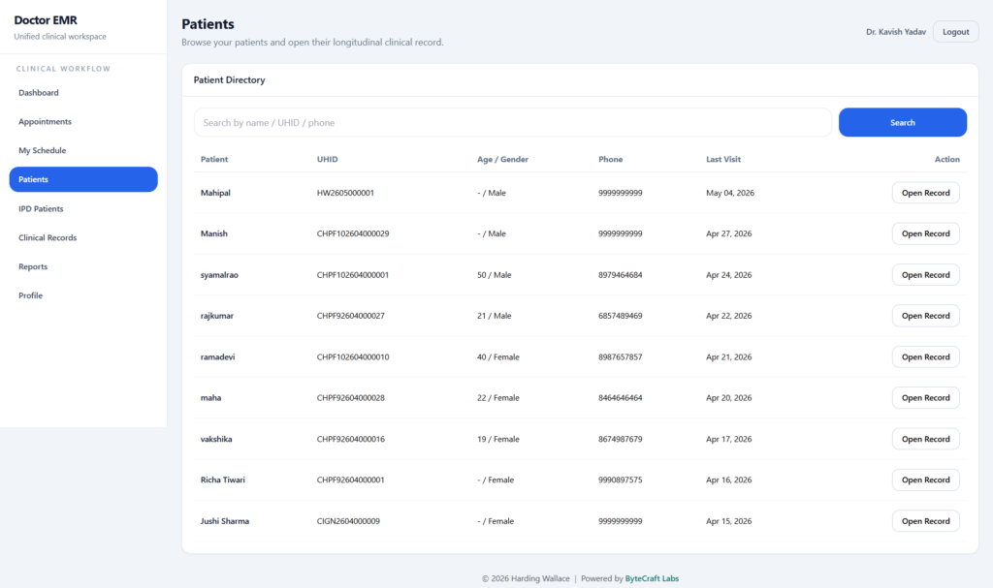The image size is (993, 588).
Task: Open the Reports section
Action: tap(83, 266)
